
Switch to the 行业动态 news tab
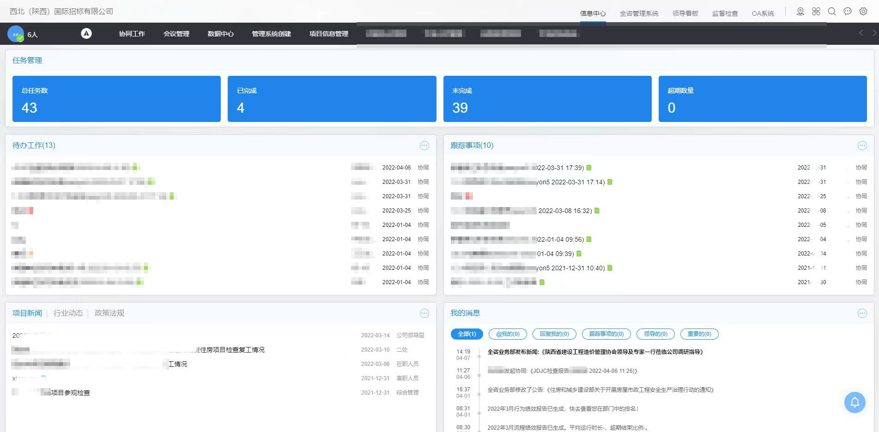68,313
